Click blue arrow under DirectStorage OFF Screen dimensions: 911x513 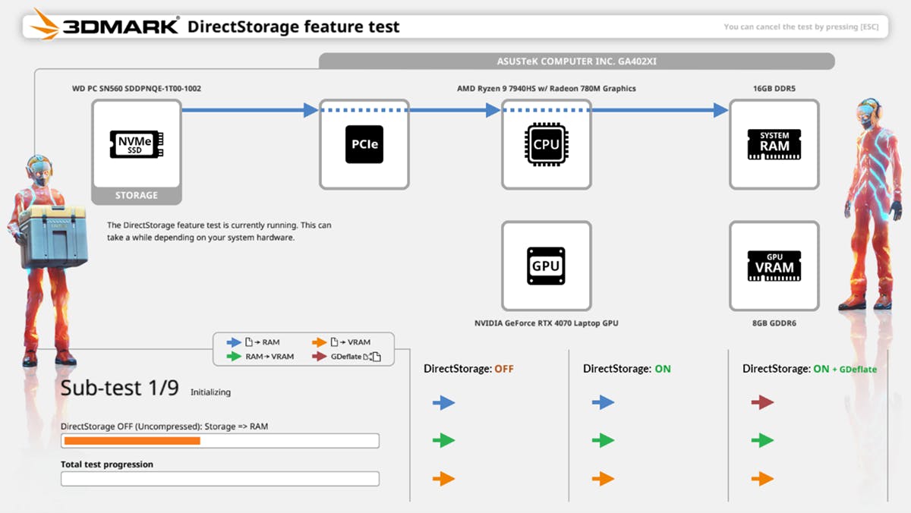coord(443,402)
